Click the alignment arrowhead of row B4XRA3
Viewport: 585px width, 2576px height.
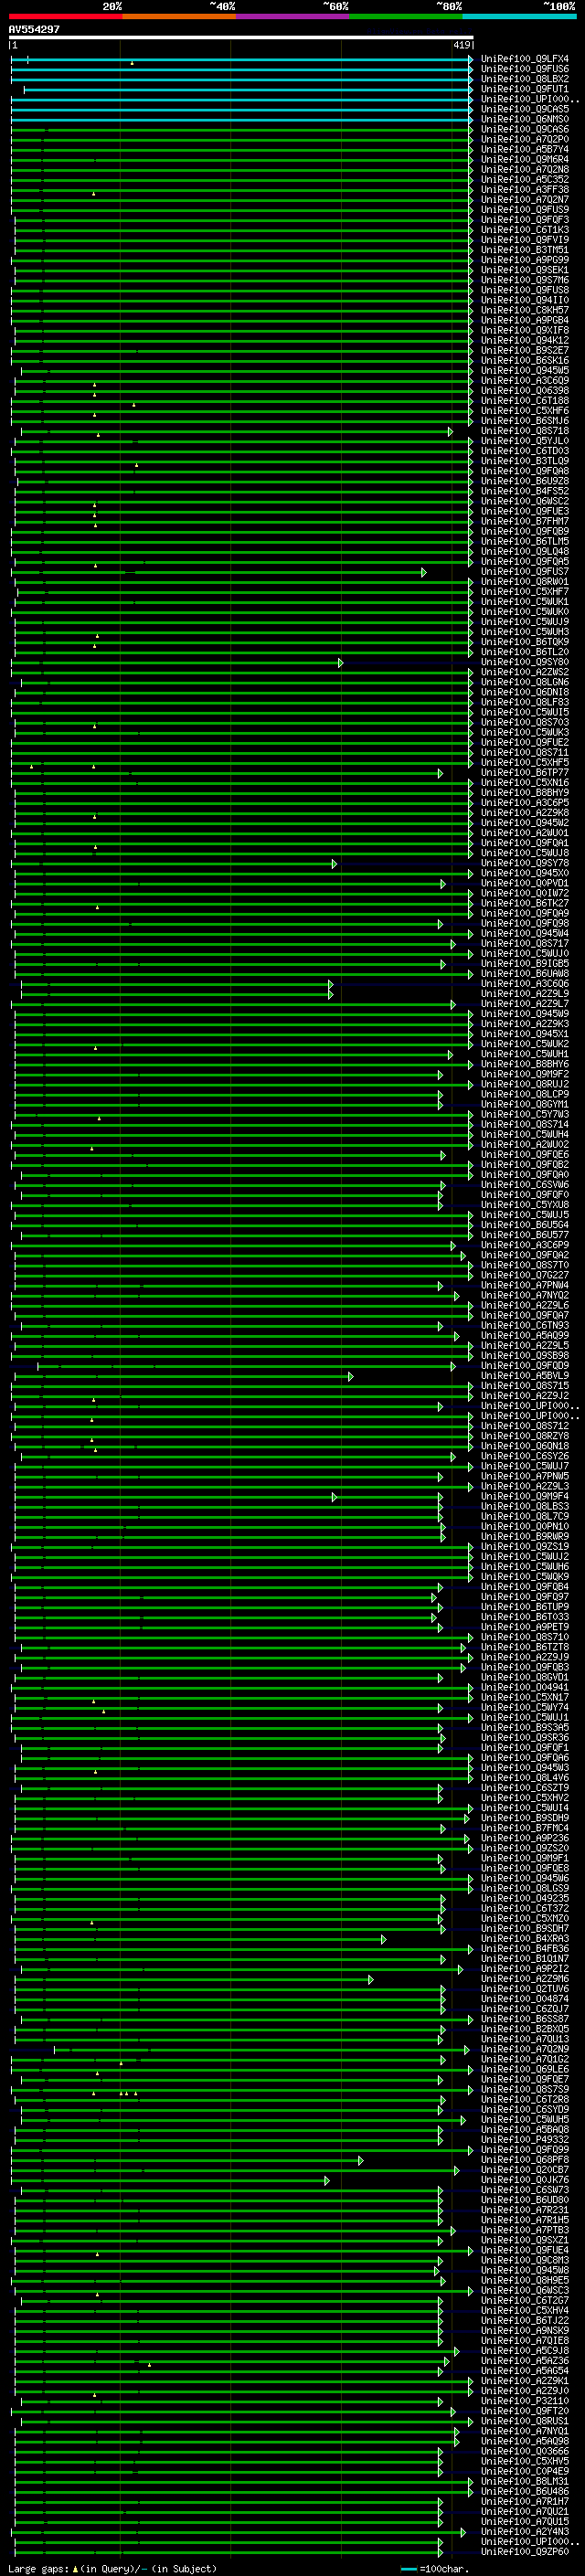click(383, 1938)
